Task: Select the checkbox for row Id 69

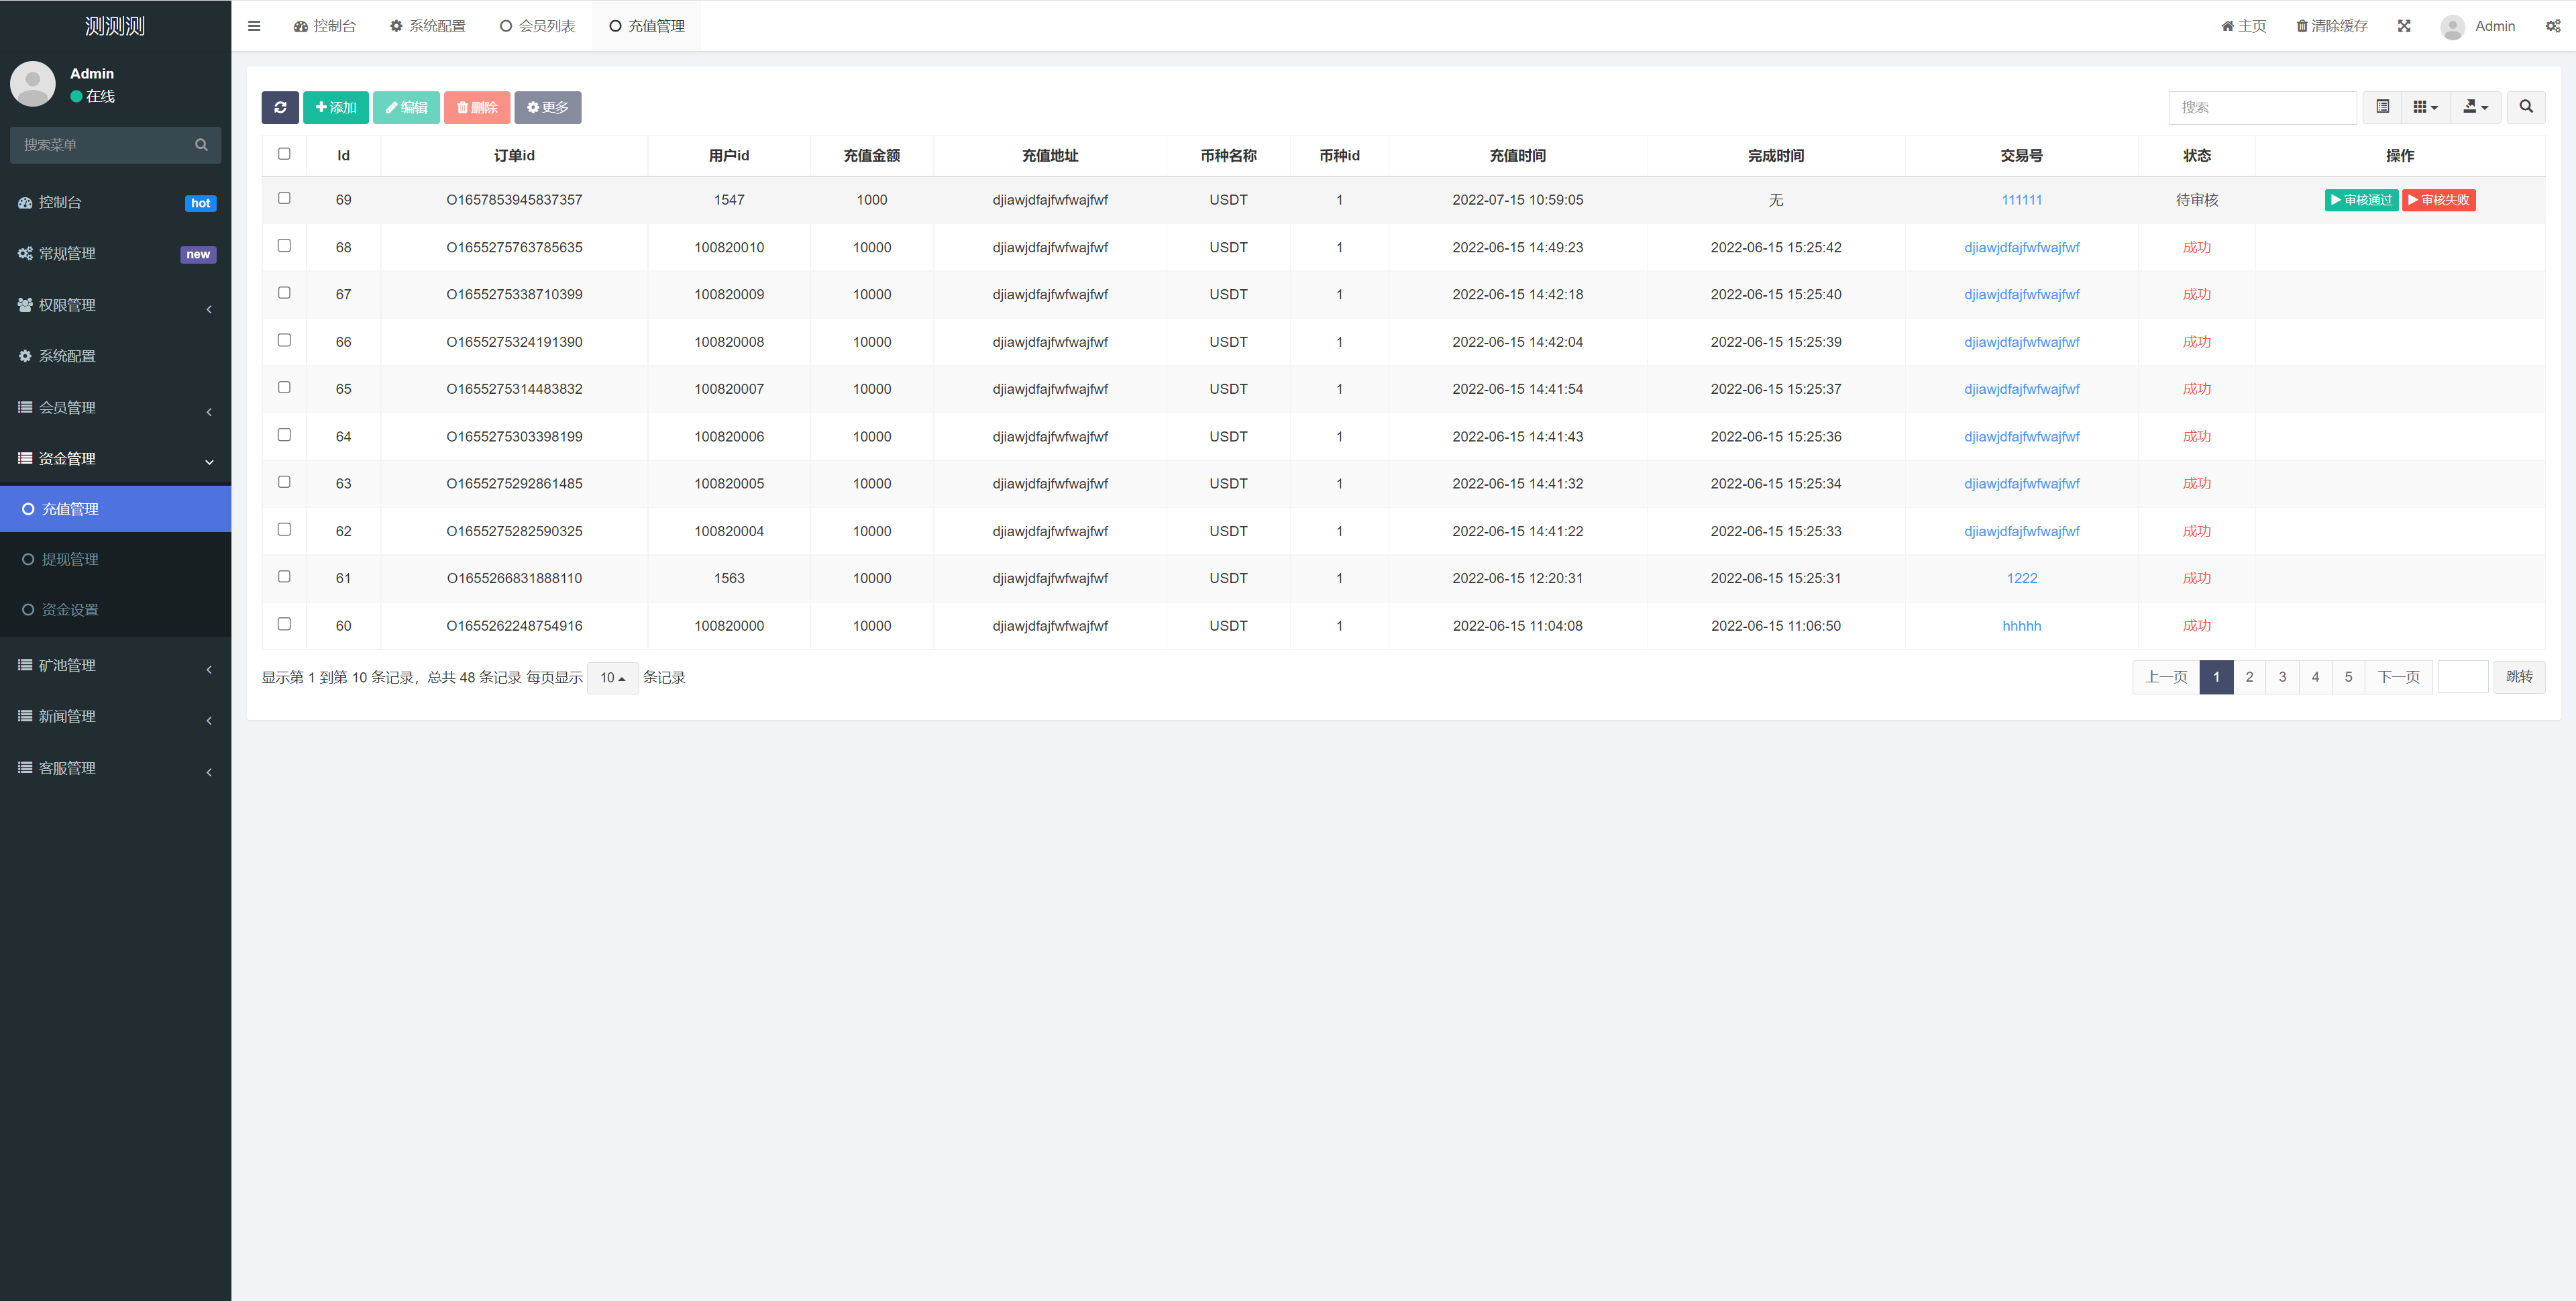Action: point(284,198)
